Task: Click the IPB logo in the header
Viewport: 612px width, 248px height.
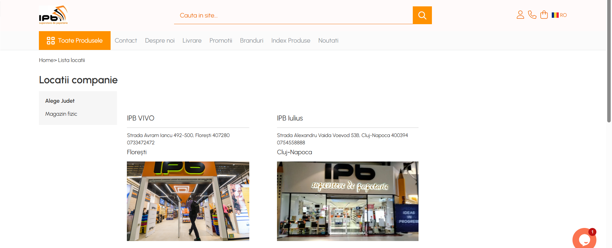Action: [x=53, y=15]
